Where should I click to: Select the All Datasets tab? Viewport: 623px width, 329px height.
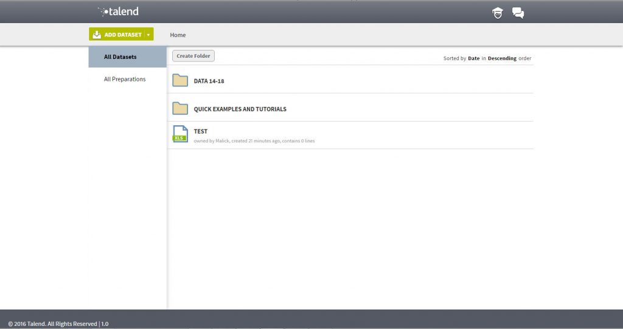click(128, 57)
